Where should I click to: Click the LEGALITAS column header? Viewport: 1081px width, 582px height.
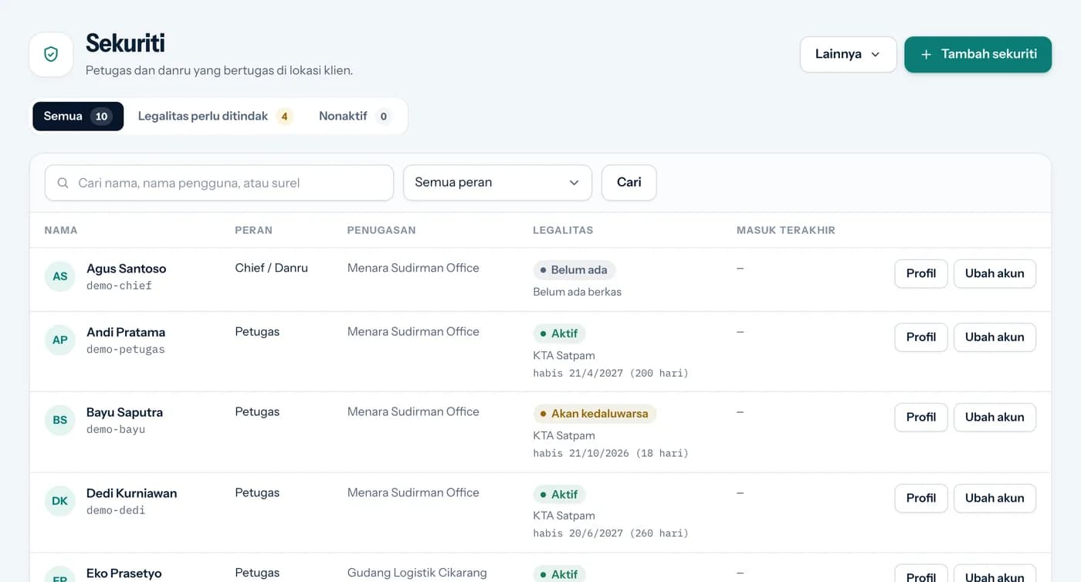[563, 230]
